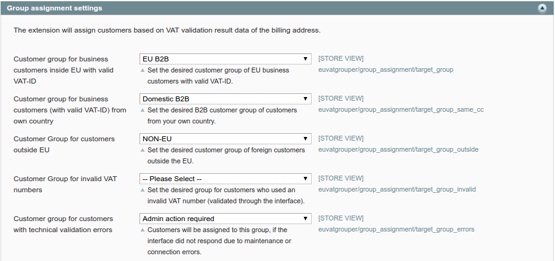Click the Customer Group for invalid VAT numbers label
The width and height of the screenshot is (555, 261).
(x=65, y=185)
